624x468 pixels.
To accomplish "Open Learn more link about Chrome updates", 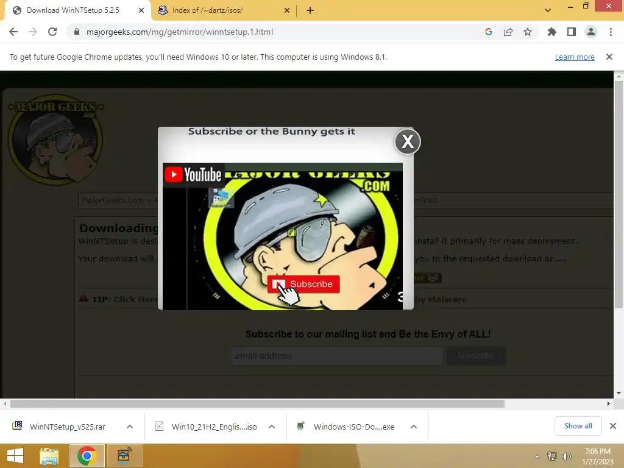I will (575, 57).
